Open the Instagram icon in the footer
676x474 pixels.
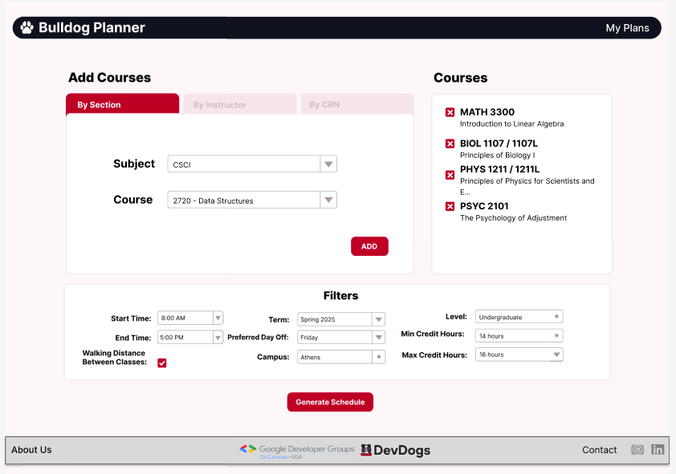coord(637,450)
